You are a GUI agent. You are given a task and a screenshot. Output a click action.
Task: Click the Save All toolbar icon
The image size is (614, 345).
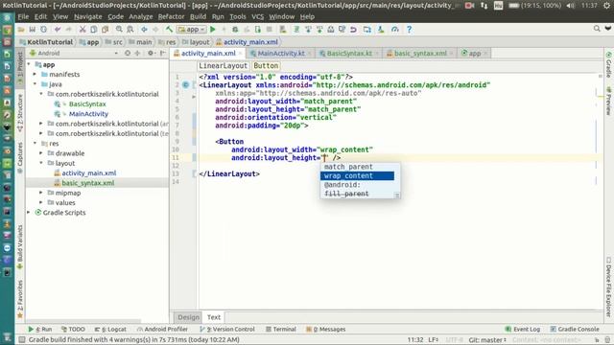pos(32,30)
